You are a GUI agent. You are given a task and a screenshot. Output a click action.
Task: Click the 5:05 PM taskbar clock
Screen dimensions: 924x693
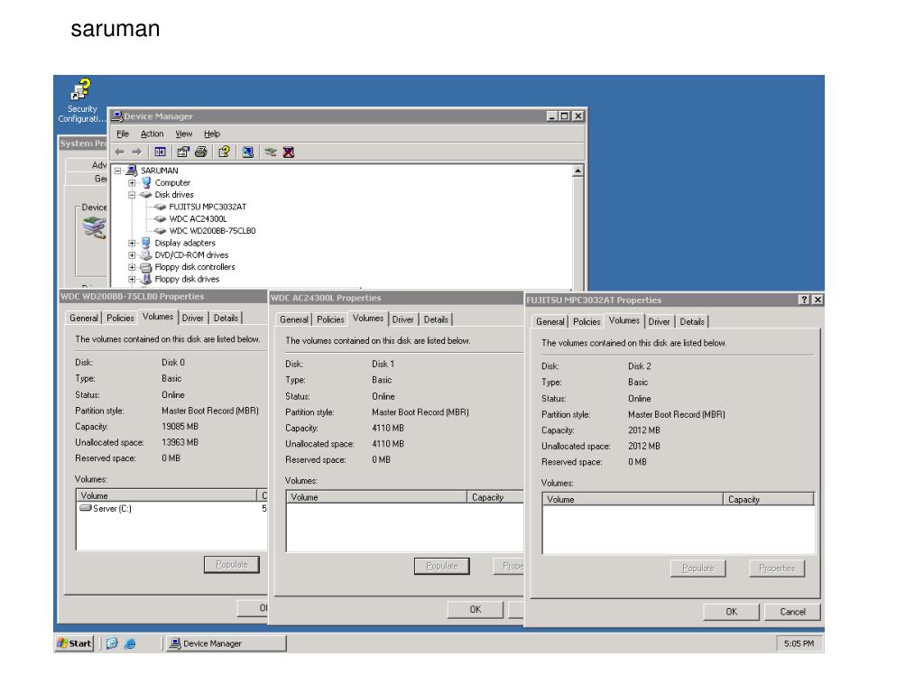tap(799, 643)
